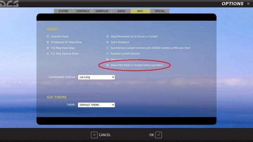Screen dimensions: 253x142
Task: Open the Theme dropdown list
Action: click(x=96, y=105)
